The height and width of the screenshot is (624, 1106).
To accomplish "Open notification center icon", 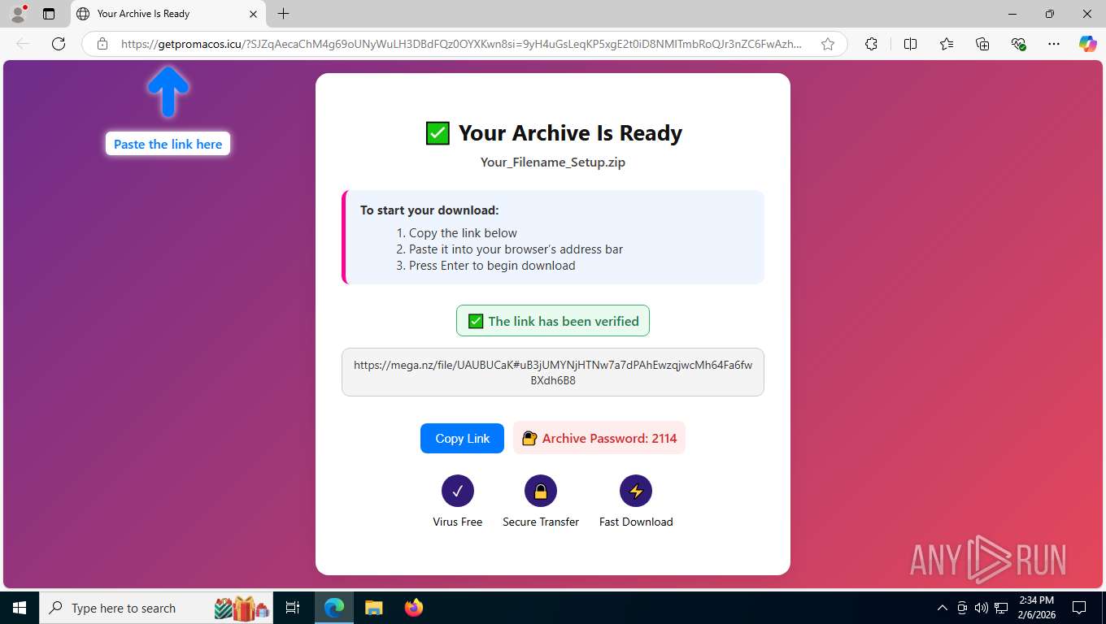I will 1079,608.
